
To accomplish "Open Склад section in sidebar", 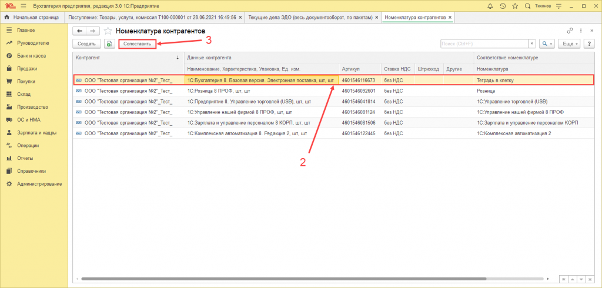I will 24,94.
